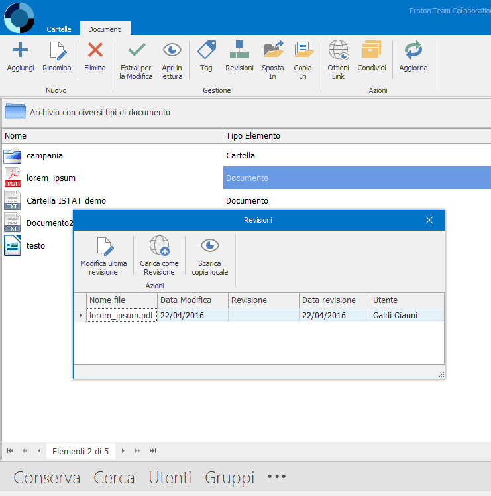Select the lorem_ipsum row name
Image resolution: width=491 pixels, height=496 pixels.
[x=51, y=178]
